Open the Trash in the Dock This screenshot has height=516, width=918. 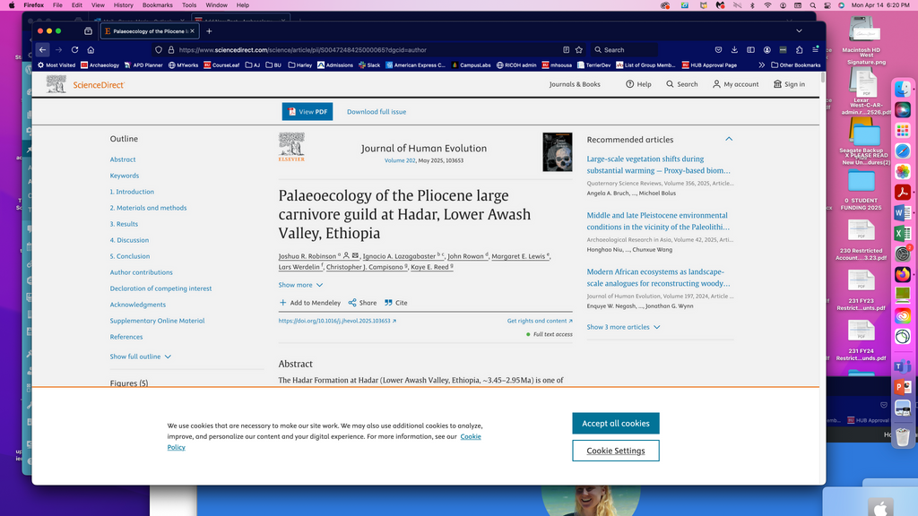point(902,436)
